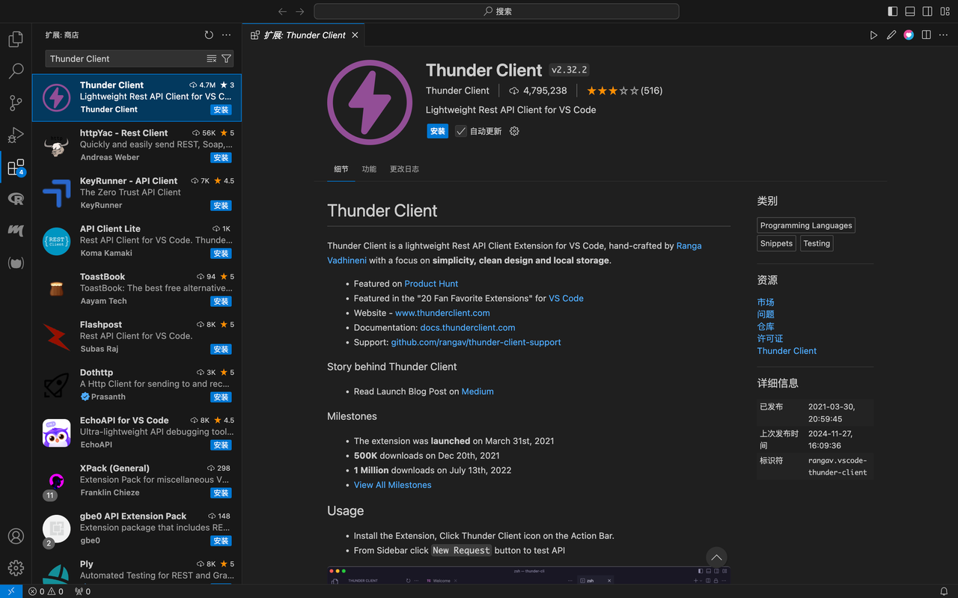This screenshot has width=958, height=598.
Task: Open notifications bell in status bar
Action: pyautogui.click(x=944, y=591)
